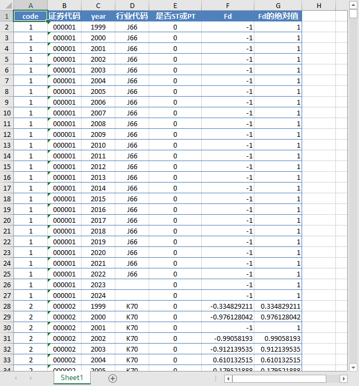Select column F header
The image size is (359, 386).
(228, 5)
